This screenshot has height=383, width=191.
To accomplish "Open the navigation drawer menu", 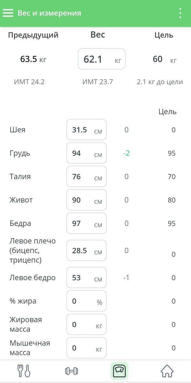I will (8, 13).
